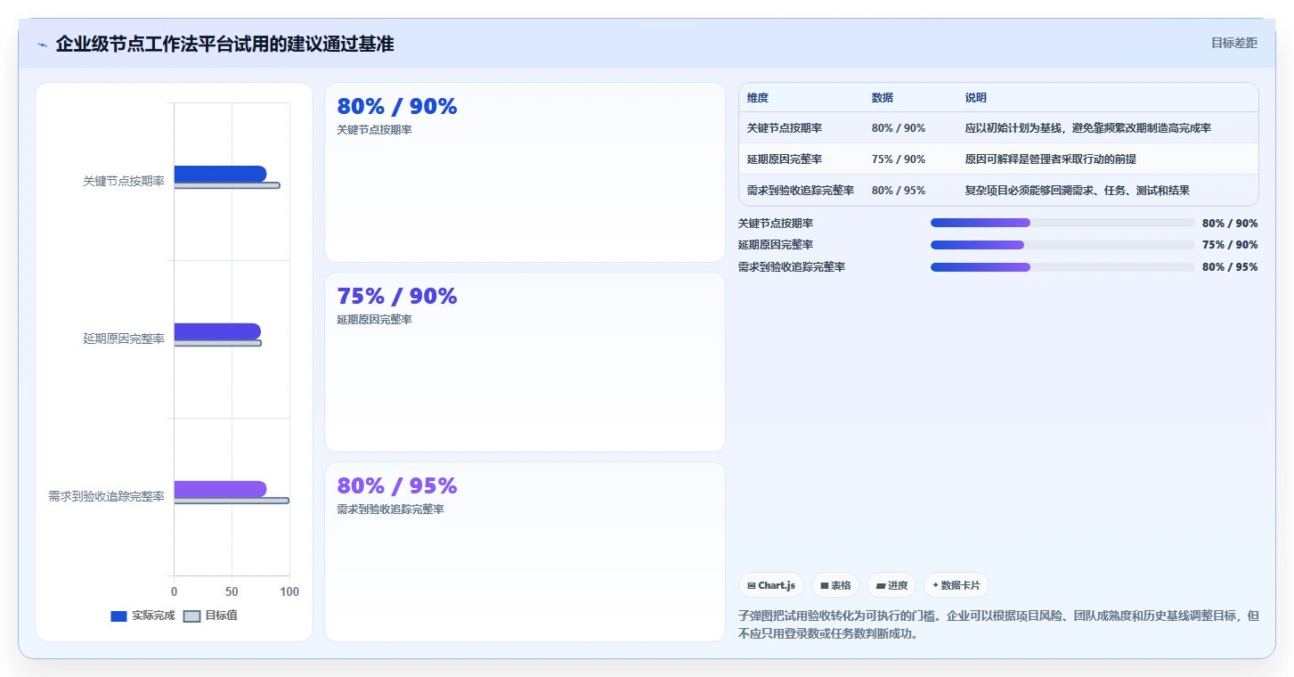Toggle the 目标值 legend swatch
The width and height of the screenshot is (1294, 677).
(192, 616)
